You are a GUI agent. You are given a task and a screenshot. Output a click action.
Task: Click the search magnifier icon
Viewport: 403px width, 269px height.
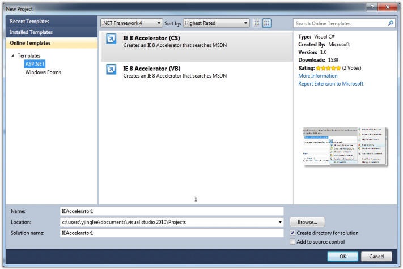click(391, 23)
